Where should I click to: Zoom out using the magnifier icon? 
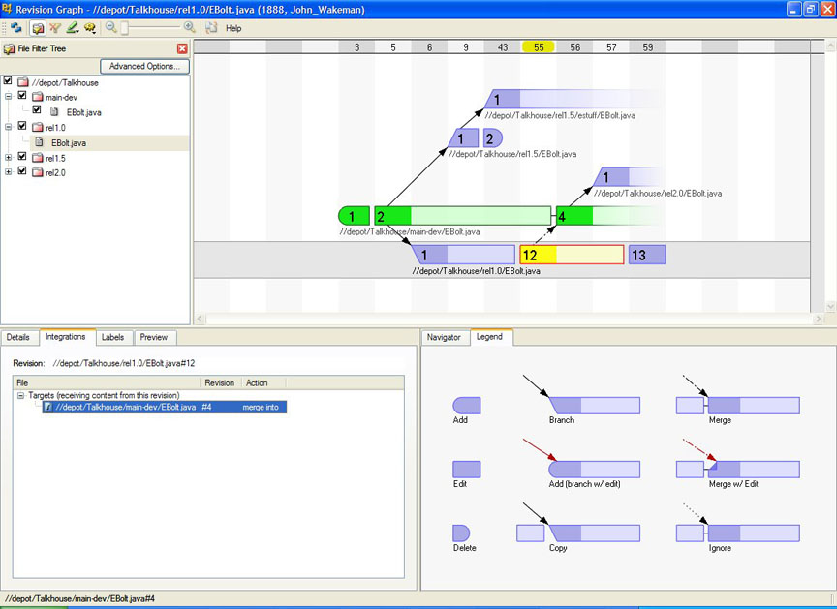[x=110, y=27]
